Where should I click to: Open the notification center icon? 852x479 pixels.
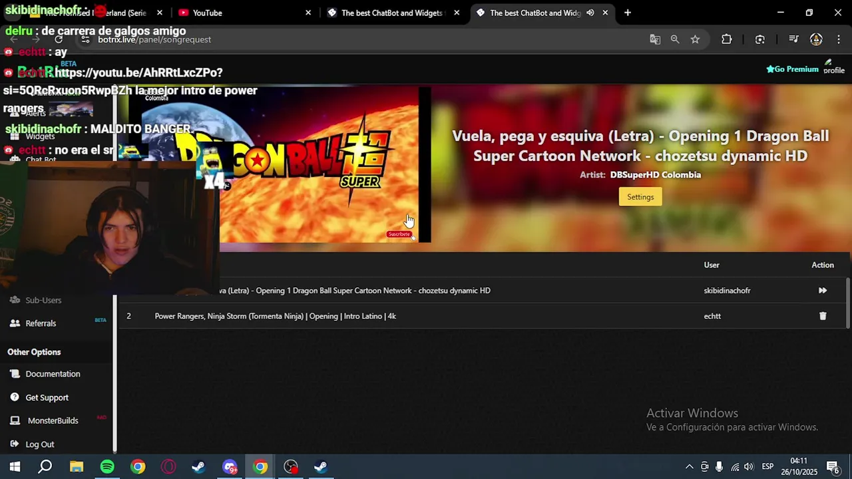[833, 467]
